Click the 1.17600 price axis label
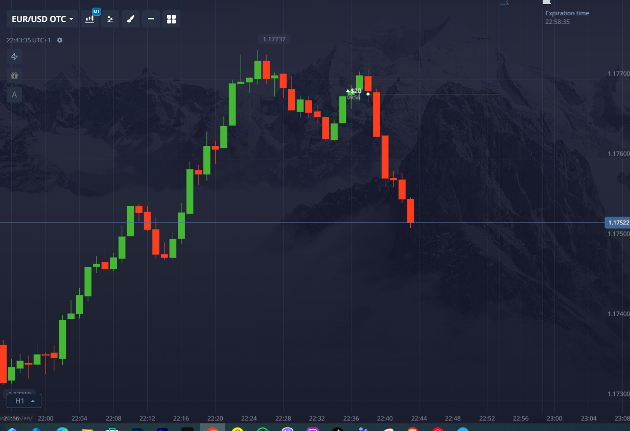This screenshot has height=431, width=630. point(618,154)
